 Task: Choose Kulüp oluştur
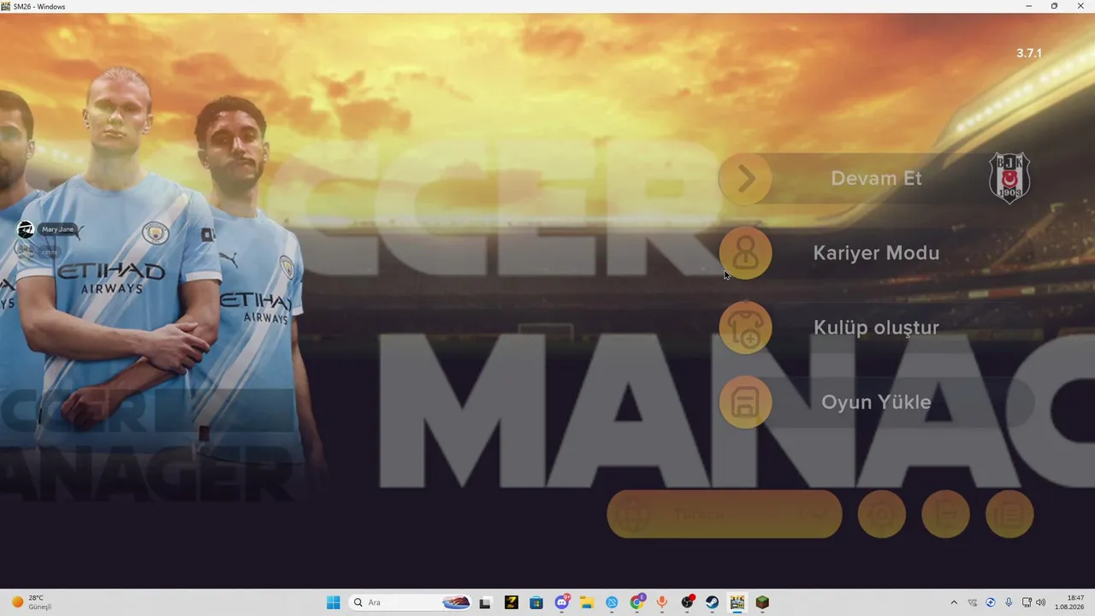click(x=876, y=328)
